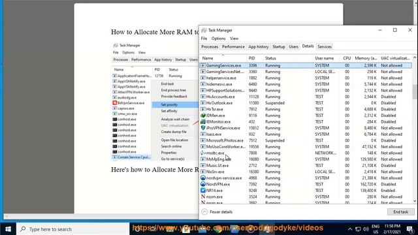Select the hidemesvc.exe row
Viewport: 418px width, 235px height.
click(306, 84)
